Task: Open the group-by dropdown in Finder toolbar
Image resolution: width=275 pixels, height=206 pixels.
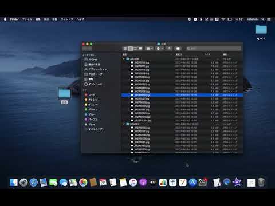Action: click(x=150, y=49)
